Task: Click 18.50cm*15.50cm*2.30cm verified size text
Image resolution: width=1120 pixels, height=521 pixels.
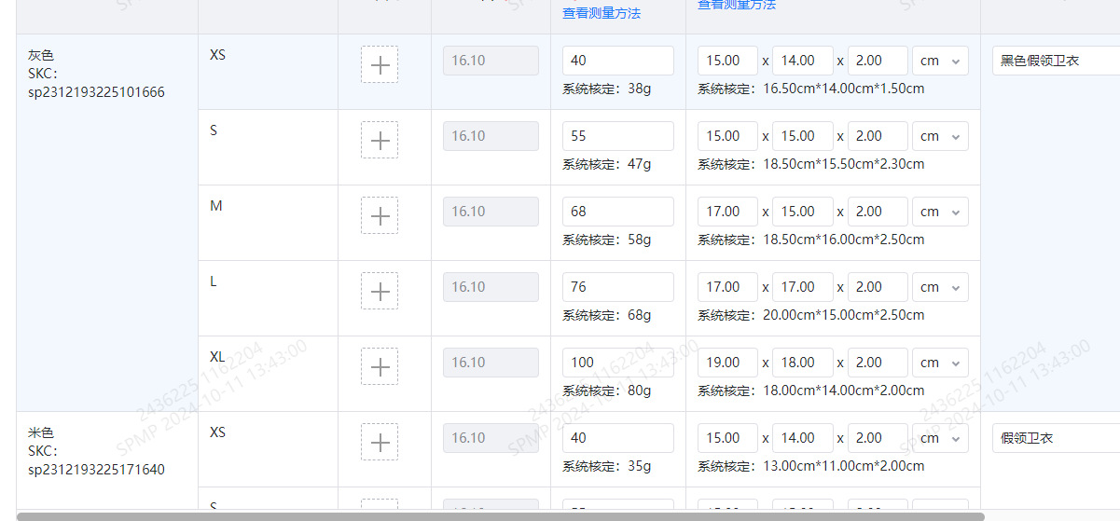Action: coord(844,164)
